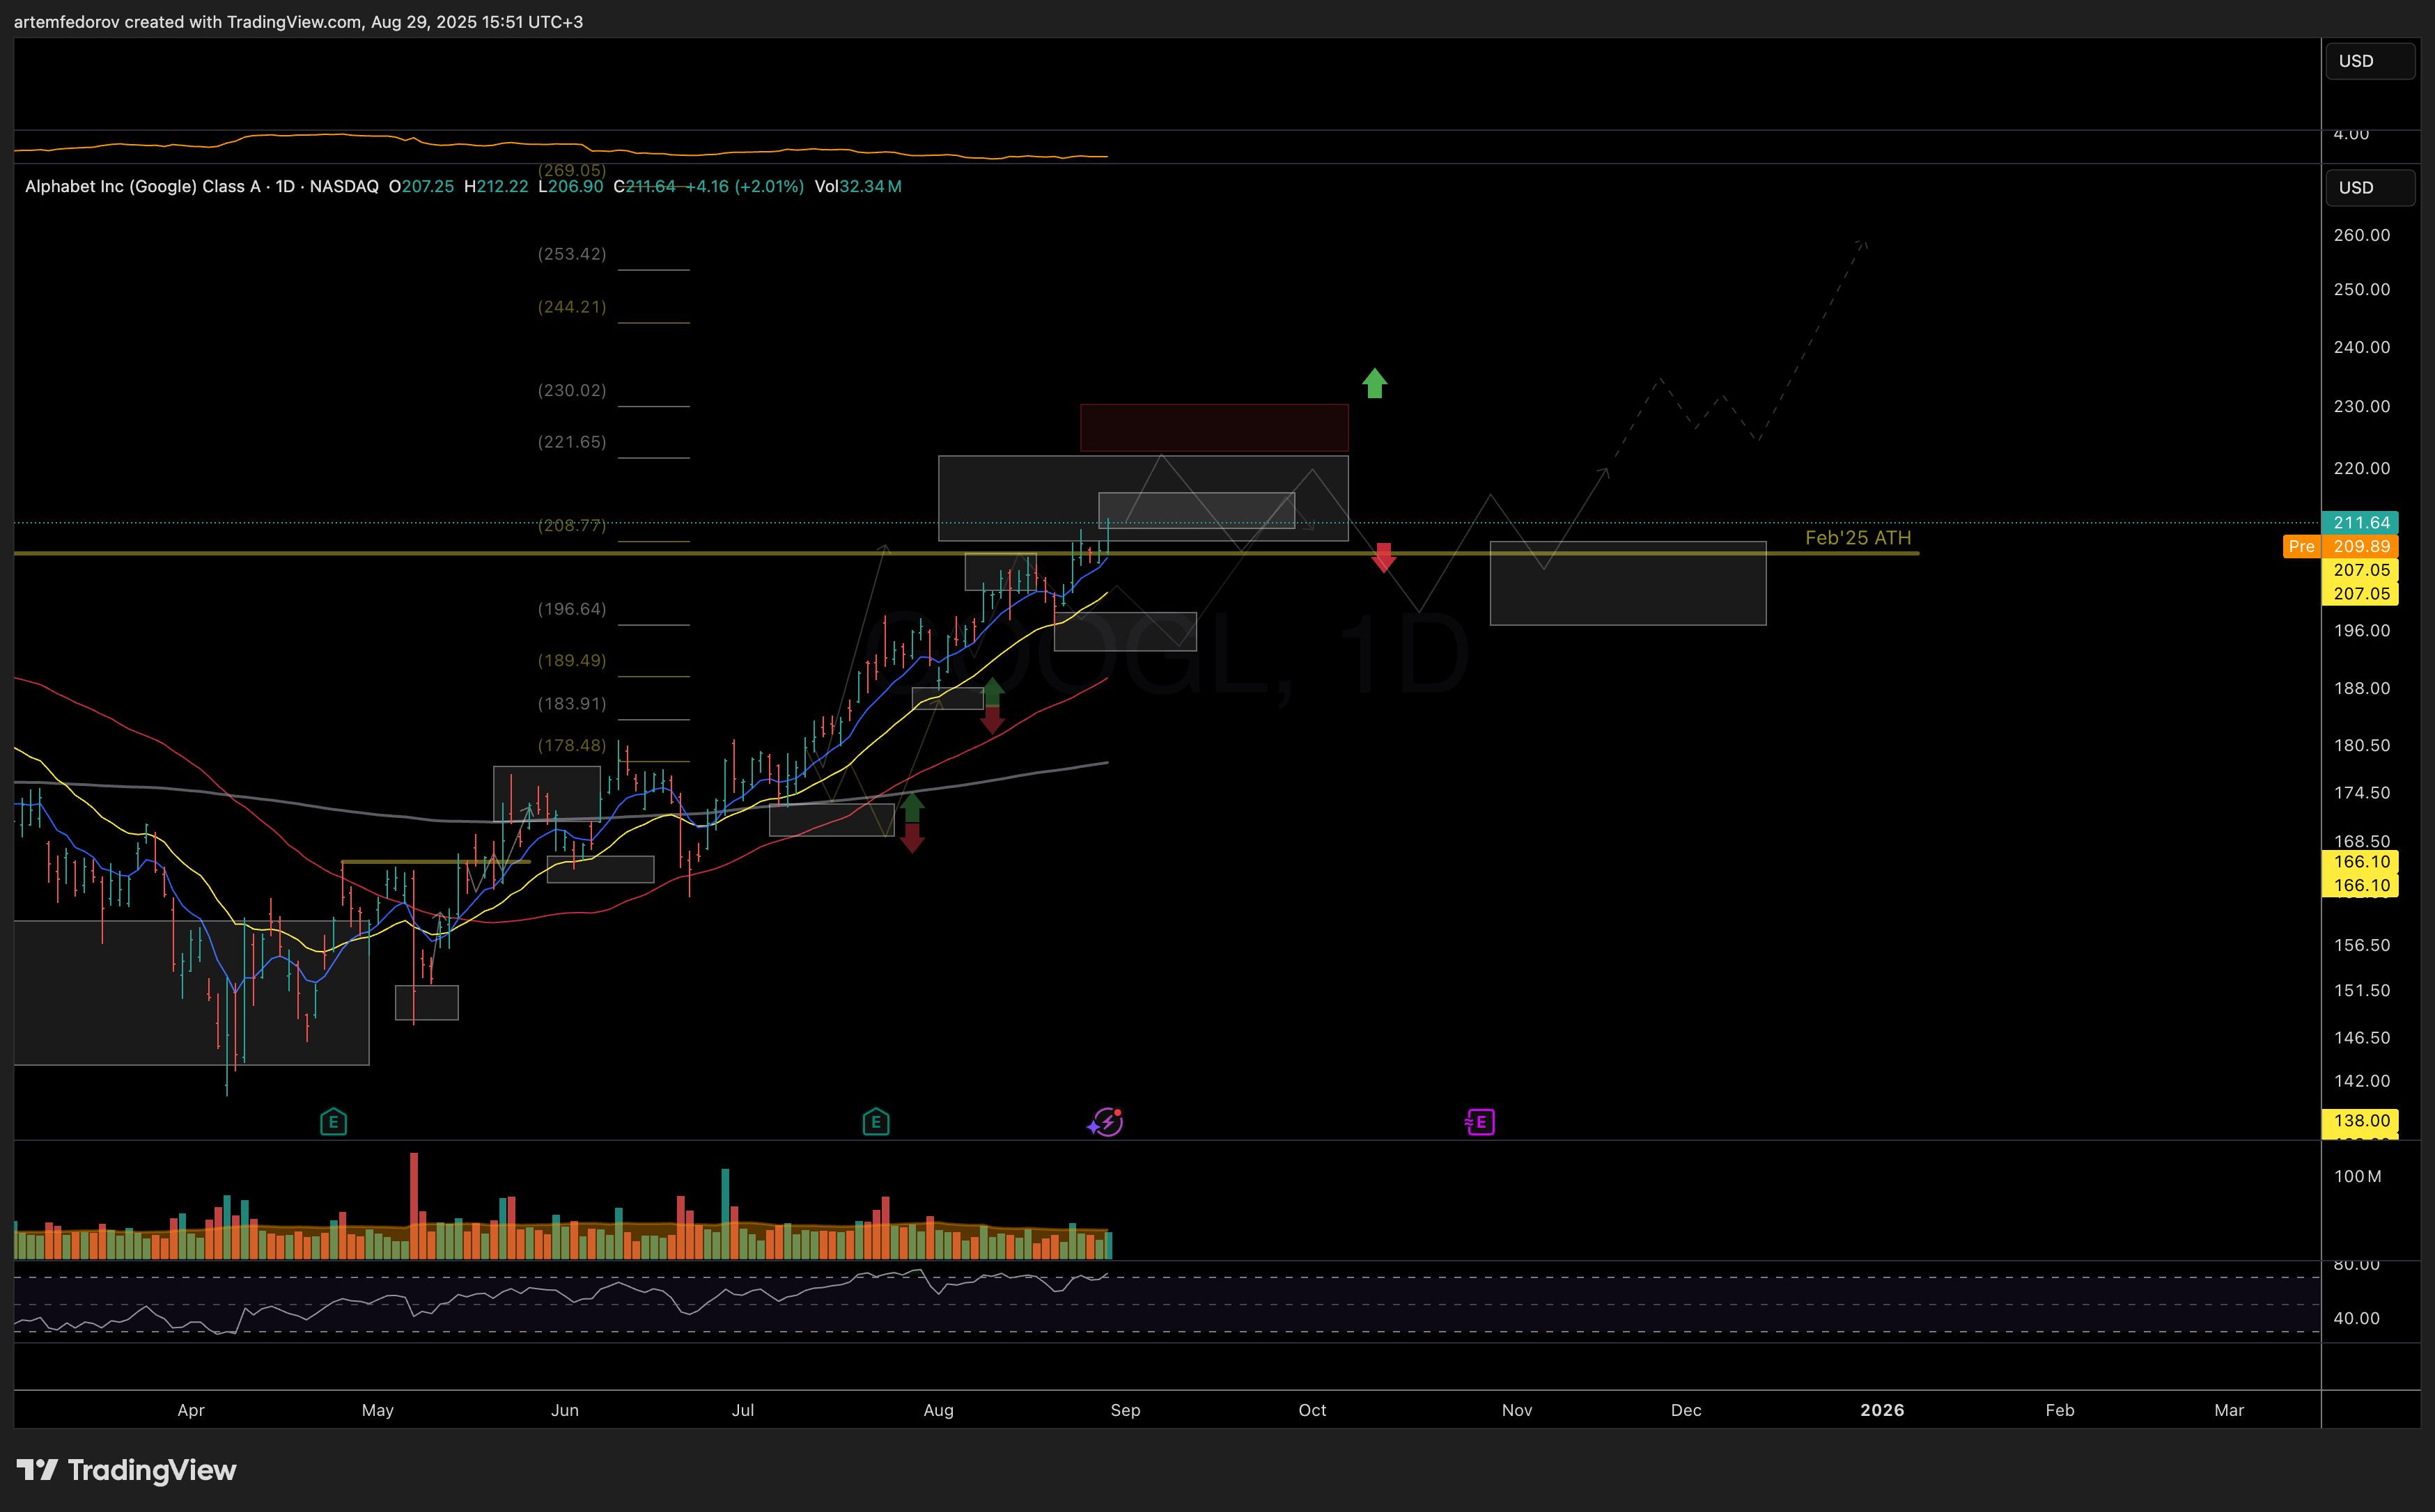Click the Aug label on time axis
The height and width of the screenshot is (1512, 2435).
tap(938, 1410)
